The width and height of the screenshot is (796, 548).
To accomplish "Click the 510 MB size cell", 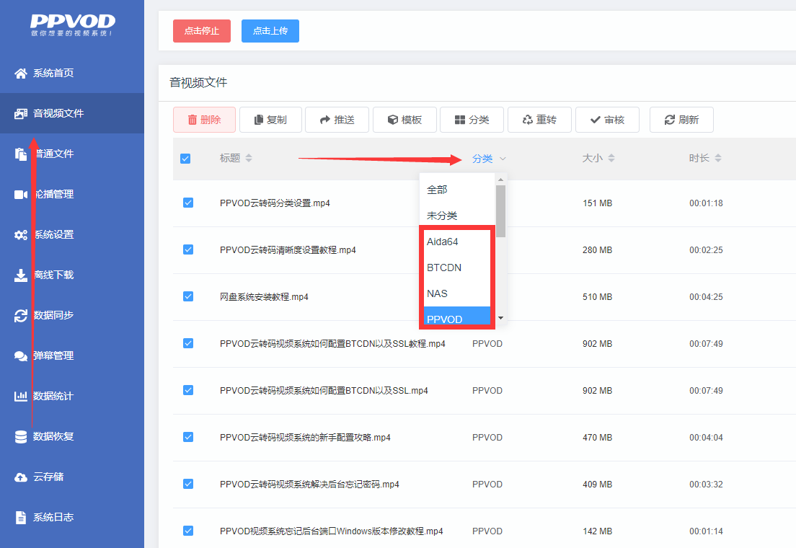I will point(598,296).
